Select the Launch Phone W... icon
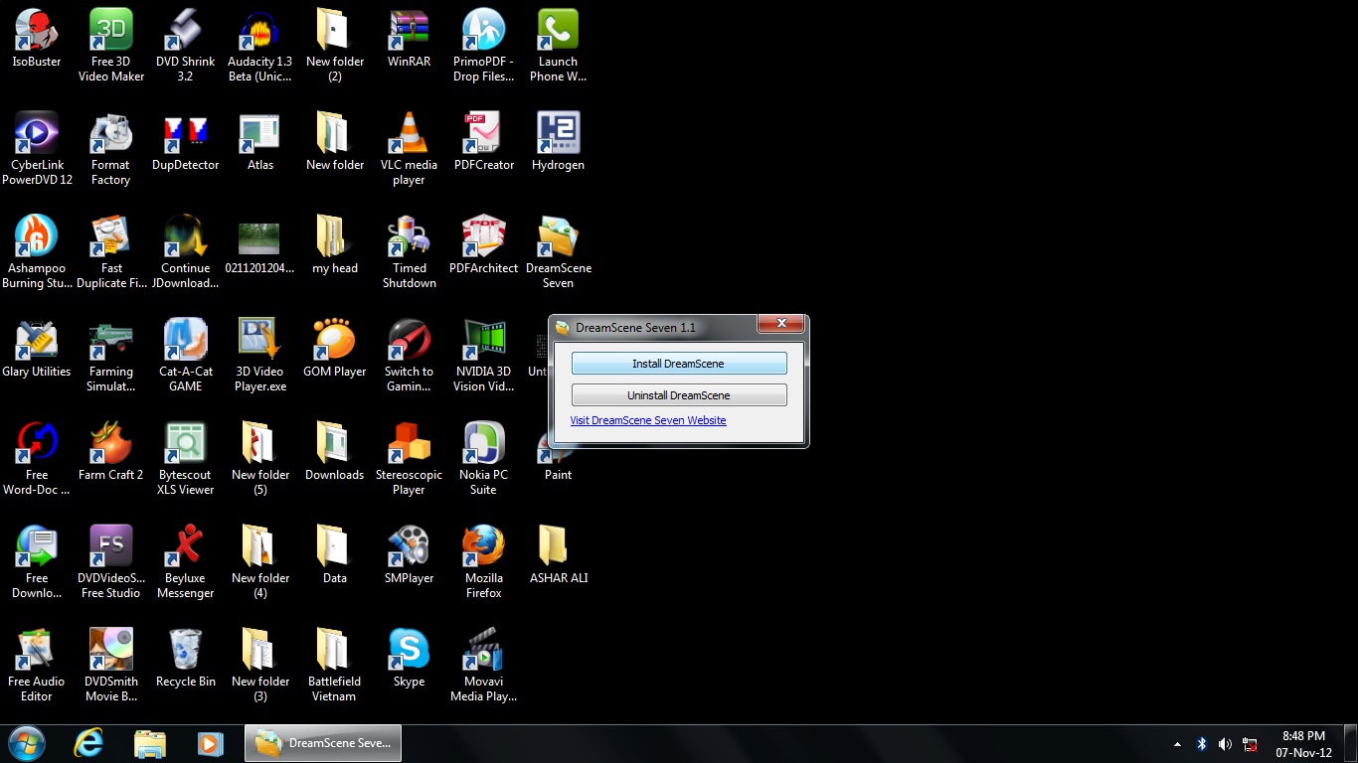Screen dimensions: 1358x763 [x=559, y=46]
